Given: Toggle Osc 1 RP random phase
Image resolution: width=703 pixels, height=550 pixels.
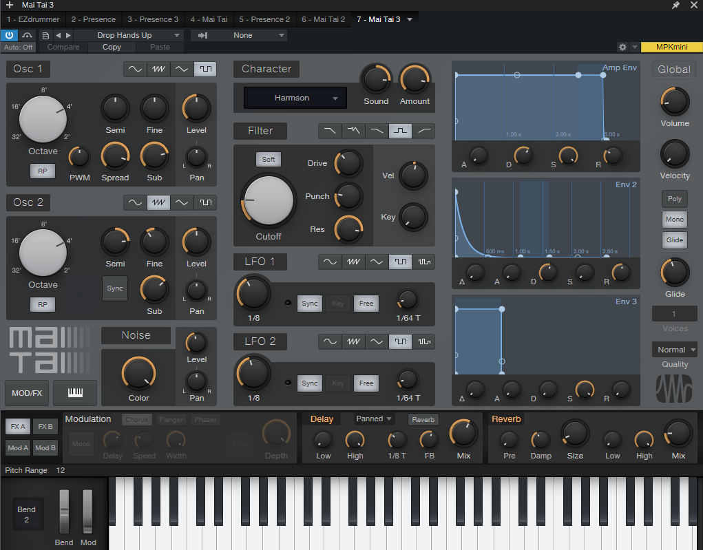Looking at the screenshot, I should (x=43, y=171).
